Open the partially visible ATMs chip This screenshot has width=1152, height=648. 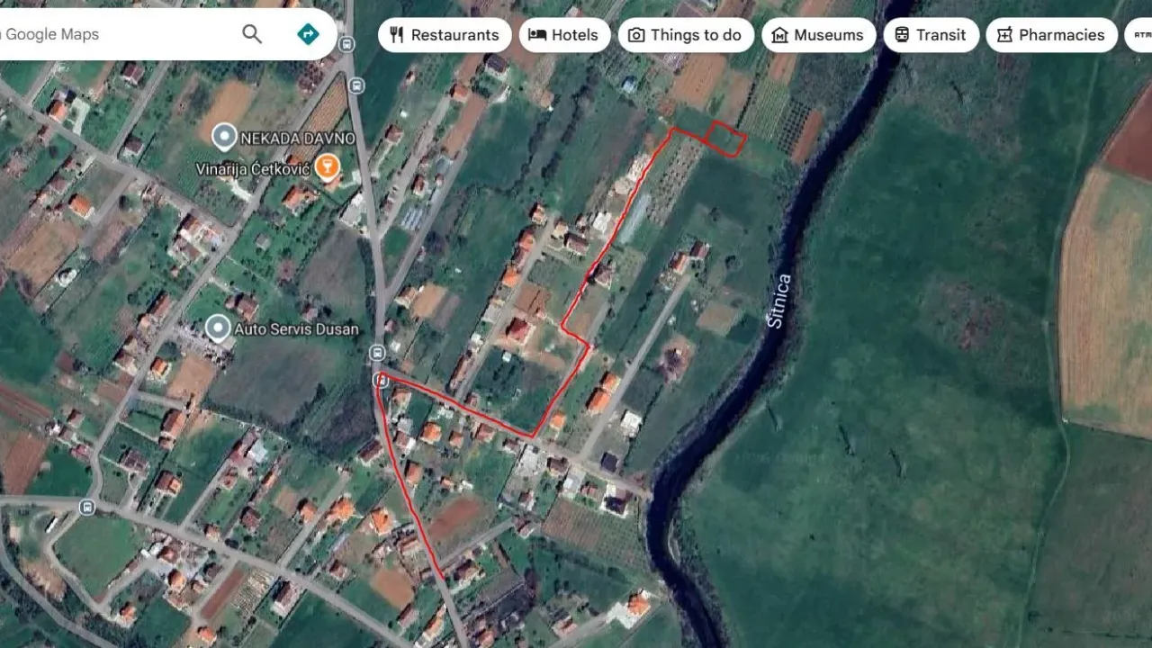tap(1143, 34)
